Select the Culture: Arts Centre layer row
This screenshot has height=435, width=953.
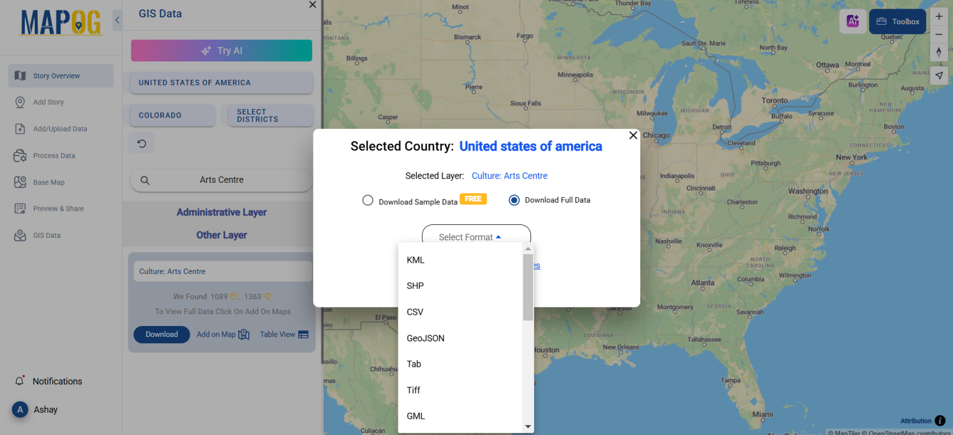[x=223, y=271]
